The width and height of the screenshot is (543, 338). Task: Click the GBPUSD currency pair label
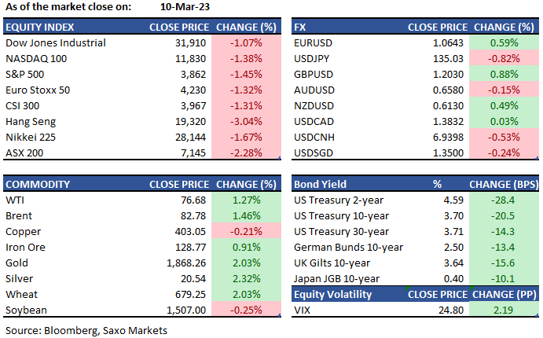pos(314,74)
